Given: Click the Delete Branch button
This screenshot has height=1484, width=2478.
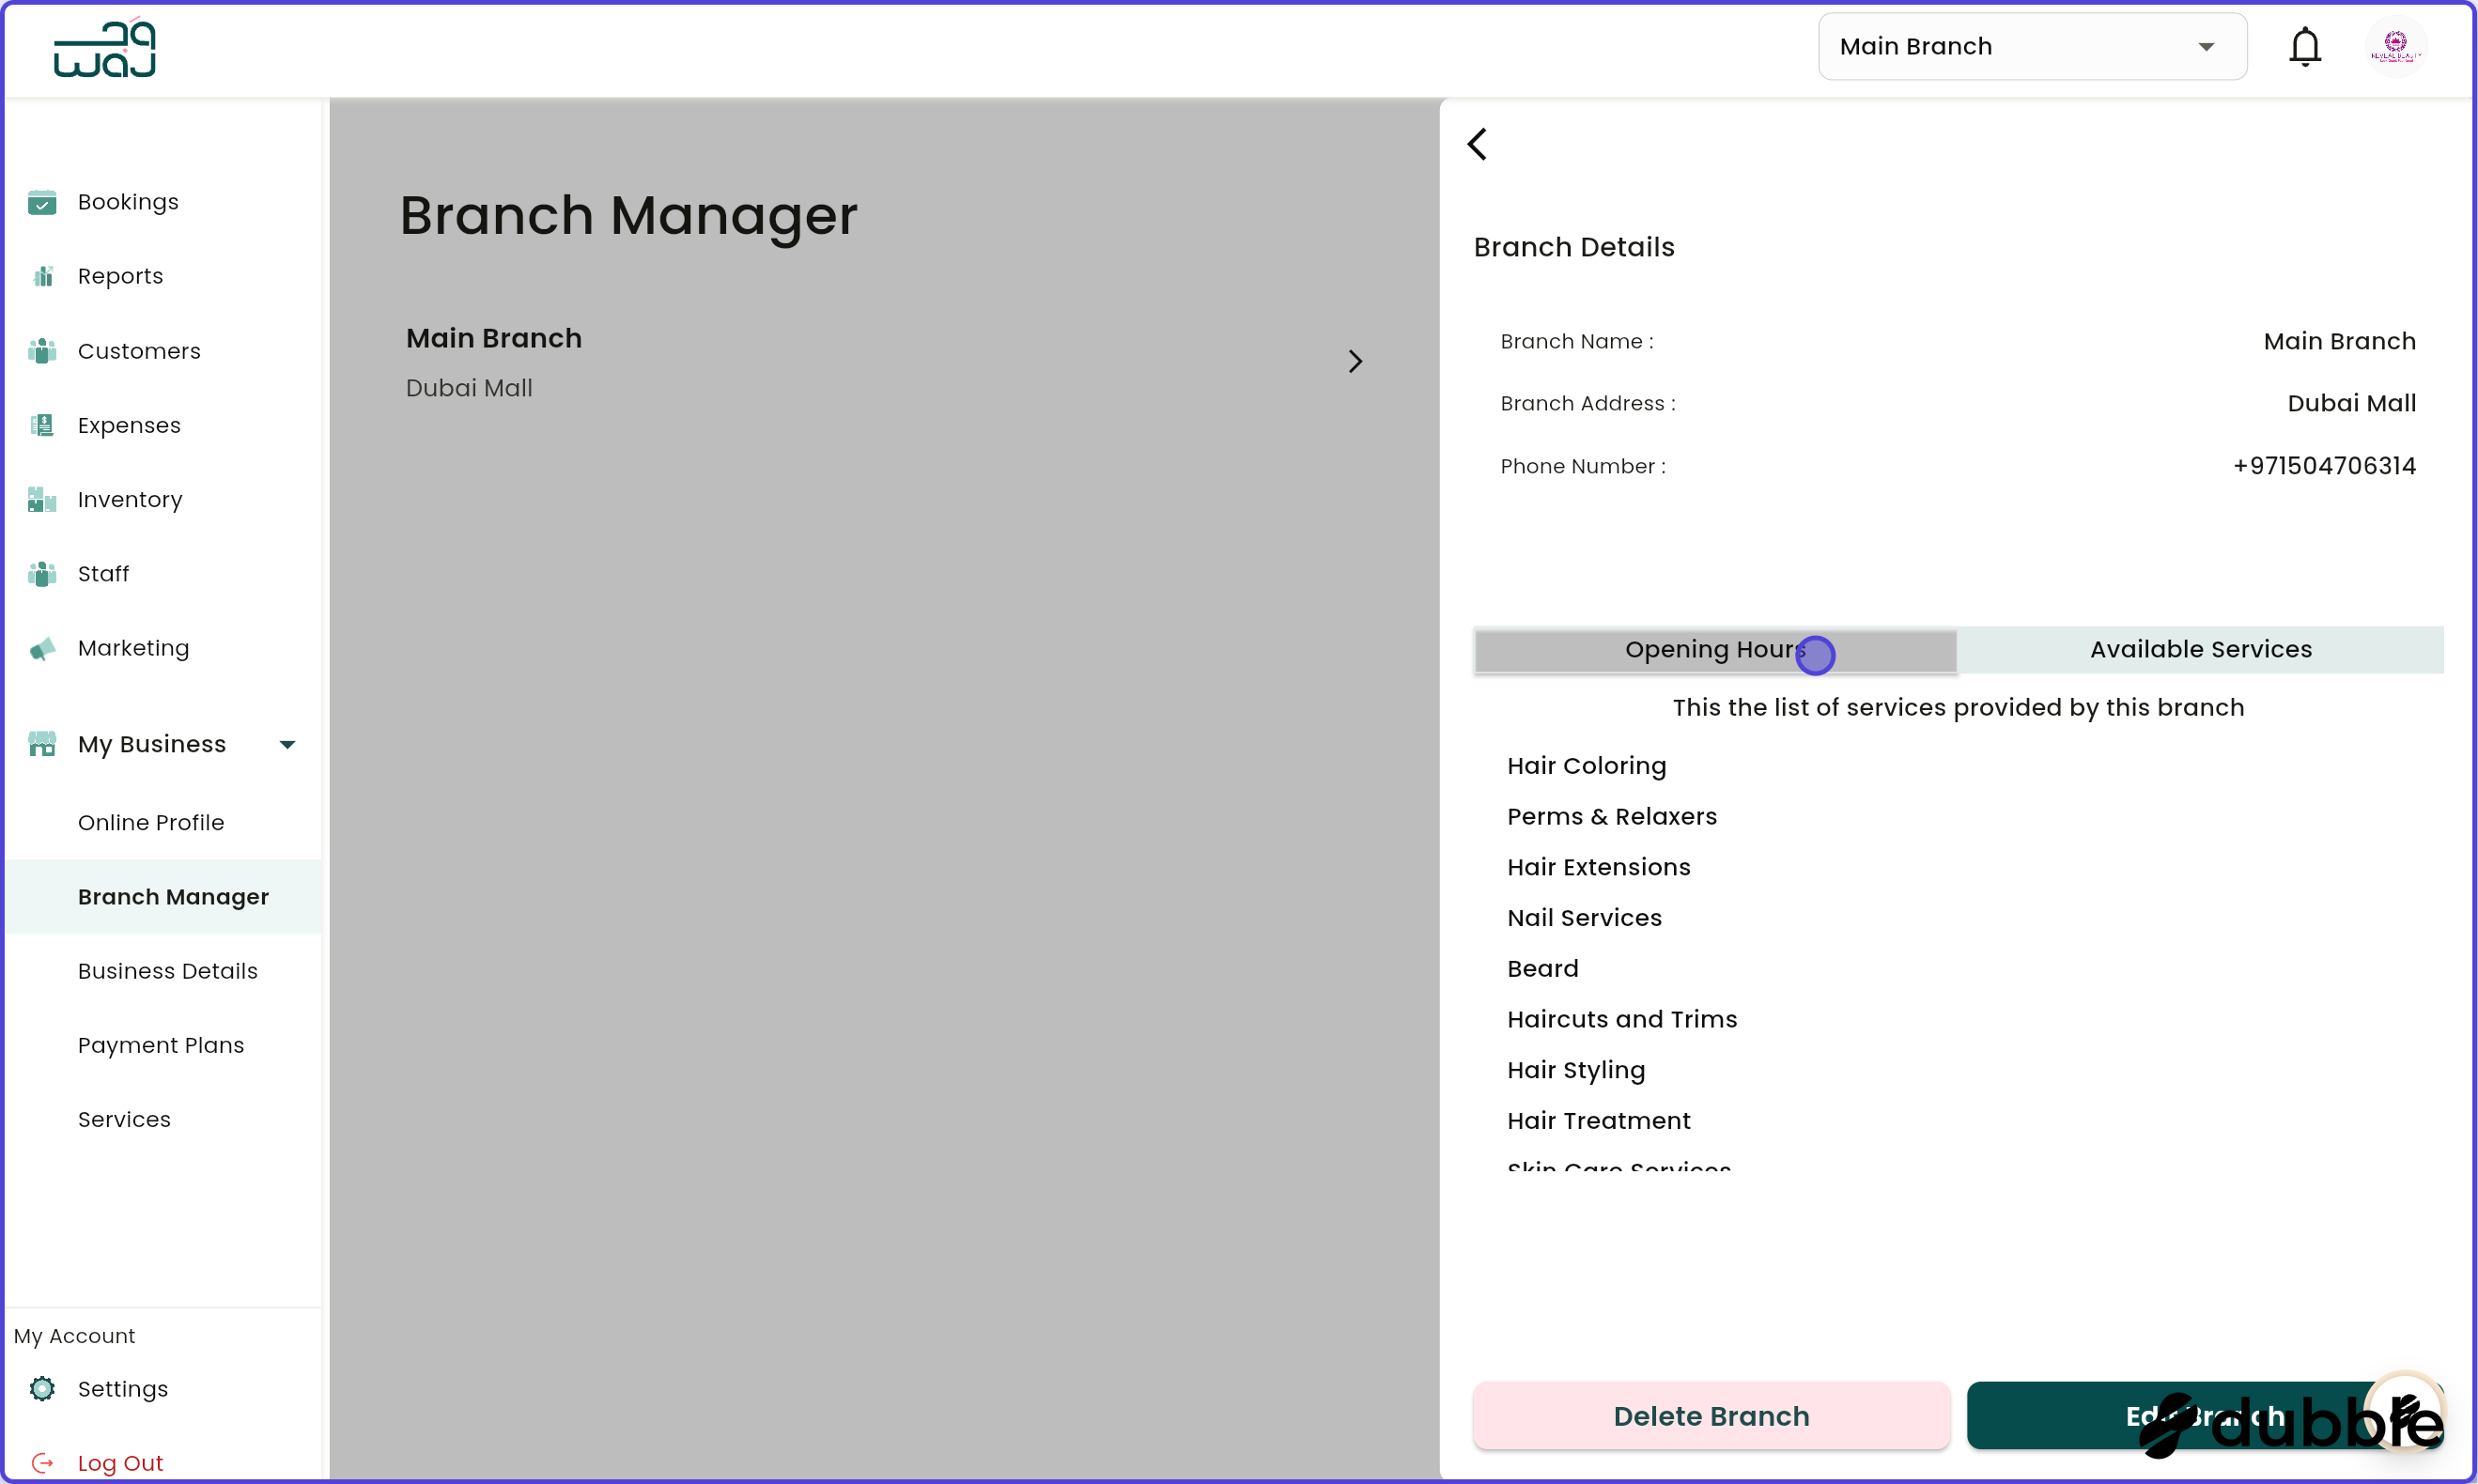Looking at the screenshot, I should coord(1710,1415).
